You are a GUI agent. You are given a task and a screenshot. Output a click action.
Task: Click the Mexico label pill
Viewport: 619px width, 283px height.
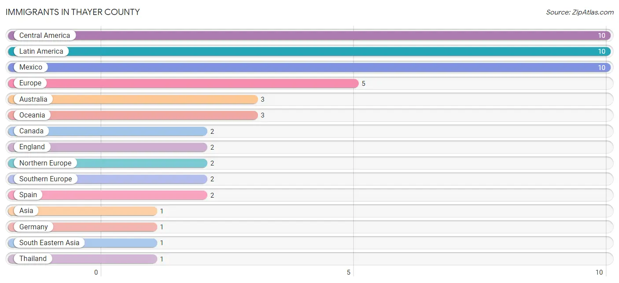tap(31, 67)
